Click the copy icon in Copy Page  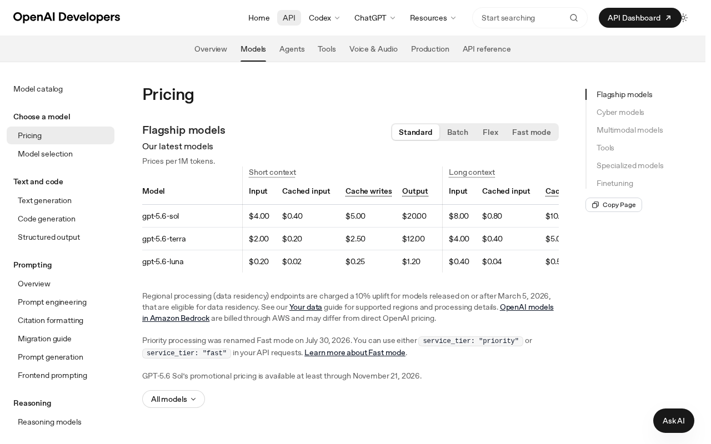coord(595,205)
